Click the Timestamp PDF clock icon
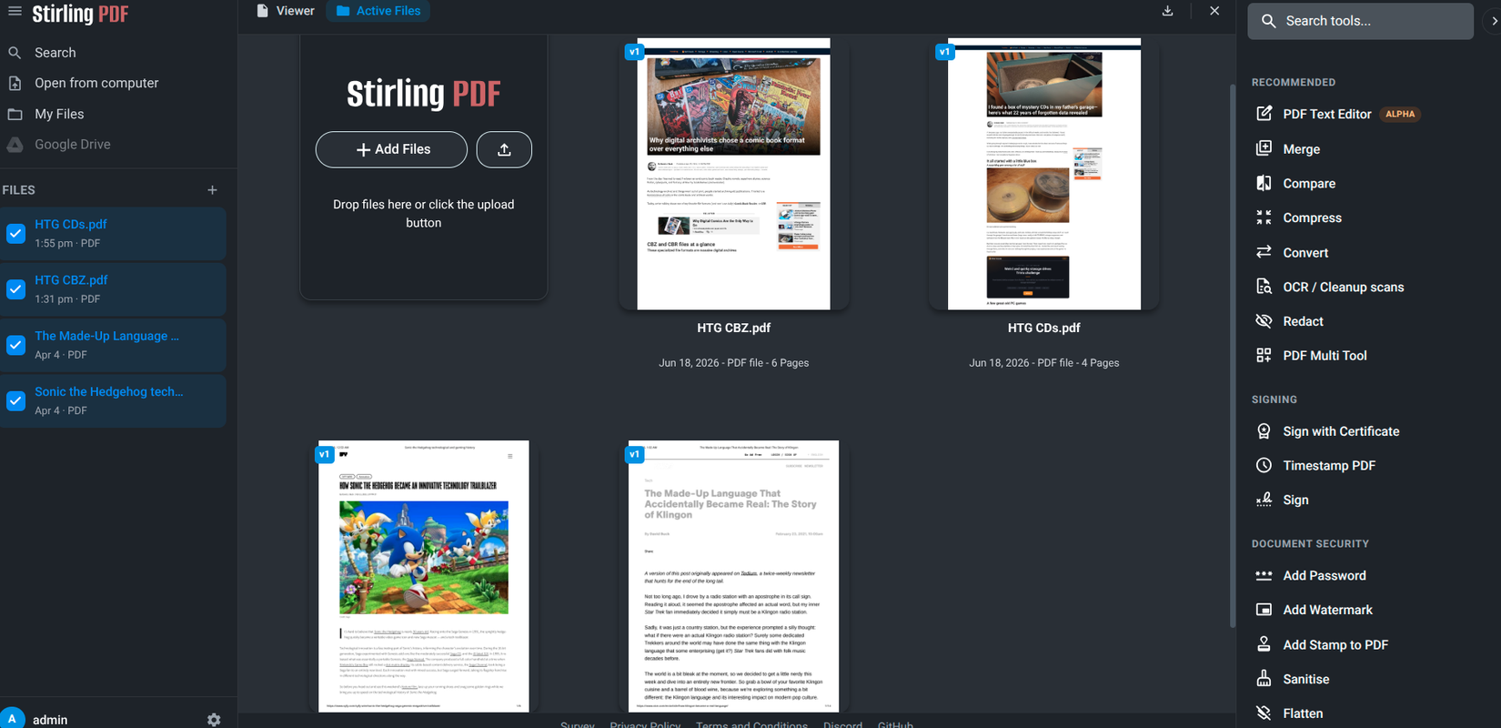 tap(1264, 465)
